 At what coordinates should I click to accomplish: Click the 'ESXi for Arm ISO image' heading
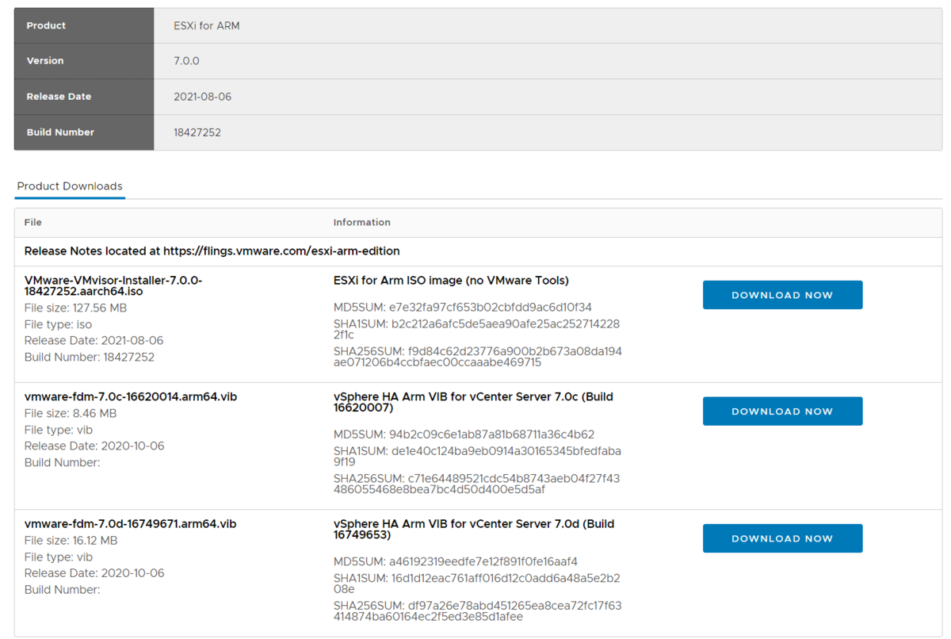(x=451, y=281)
